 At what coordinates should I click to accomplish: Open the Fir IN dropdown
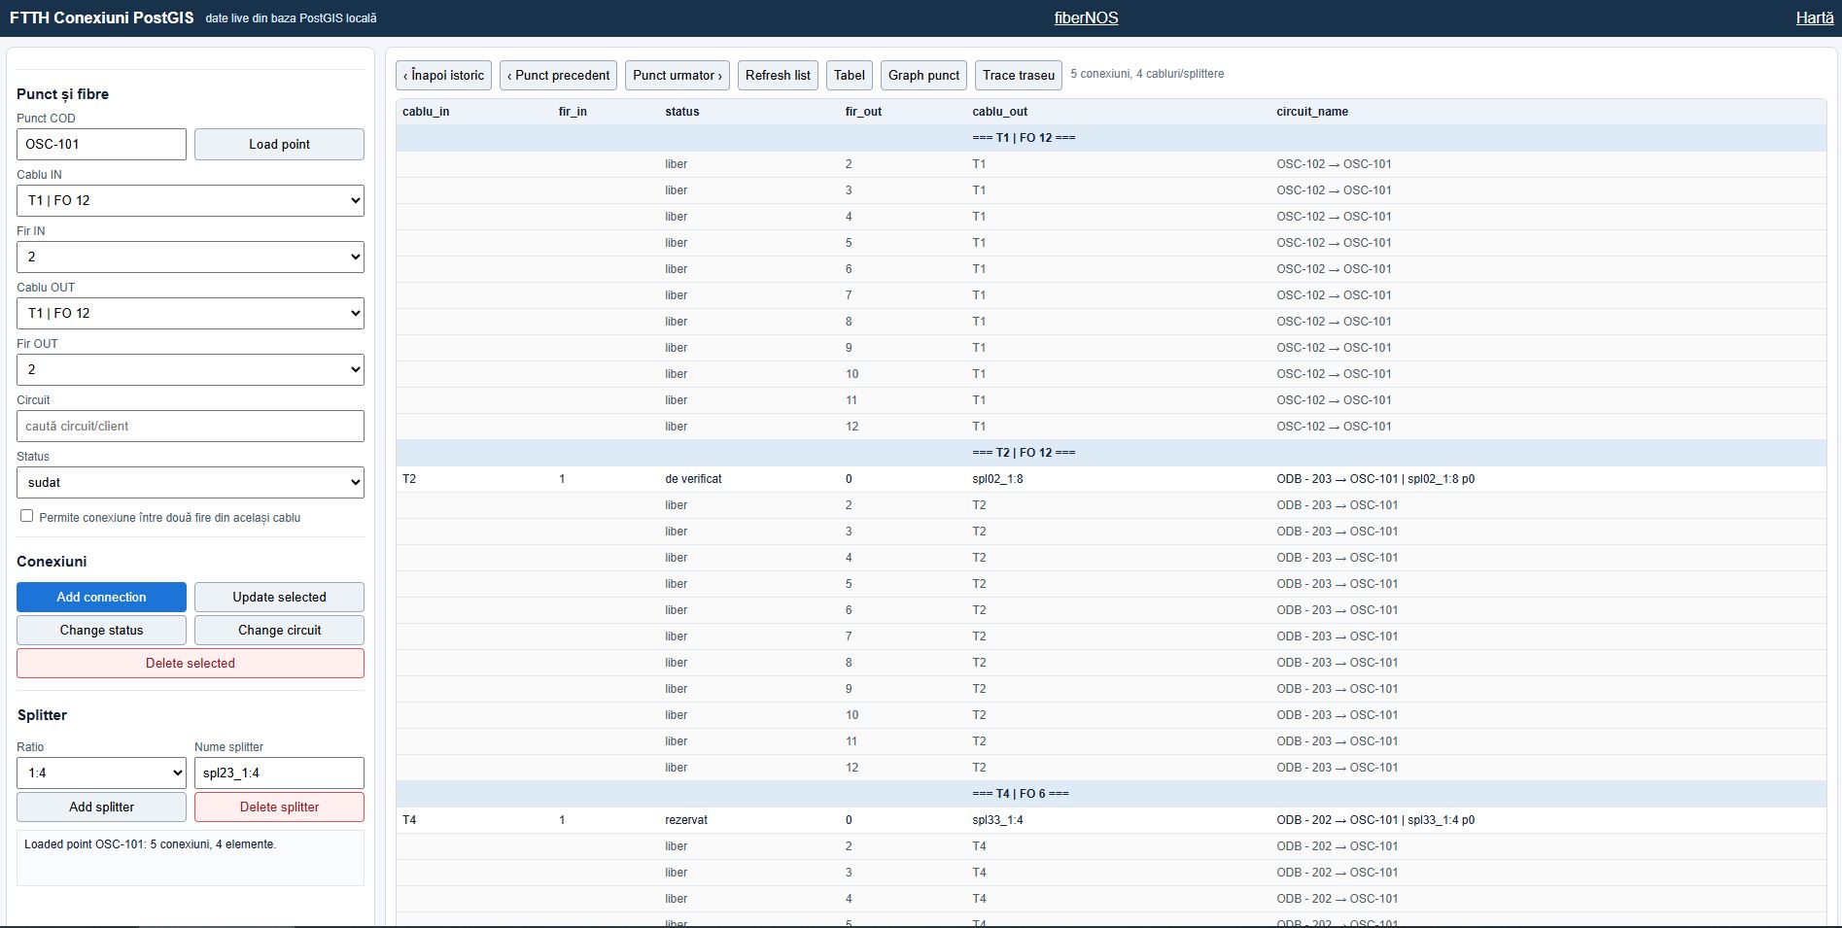click(191, 257)
